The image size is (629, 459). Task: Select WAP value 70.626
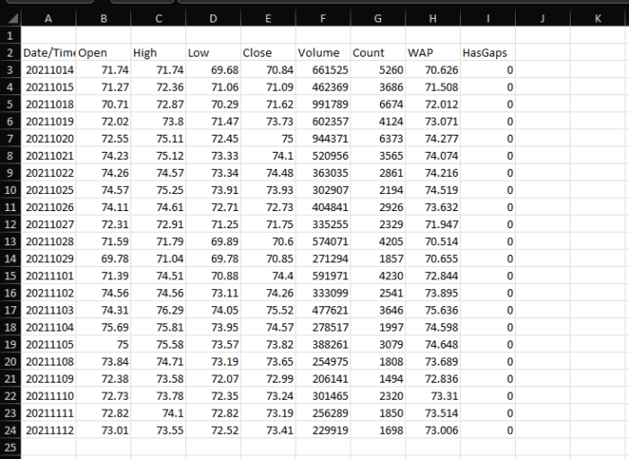[x=433, y=70]
